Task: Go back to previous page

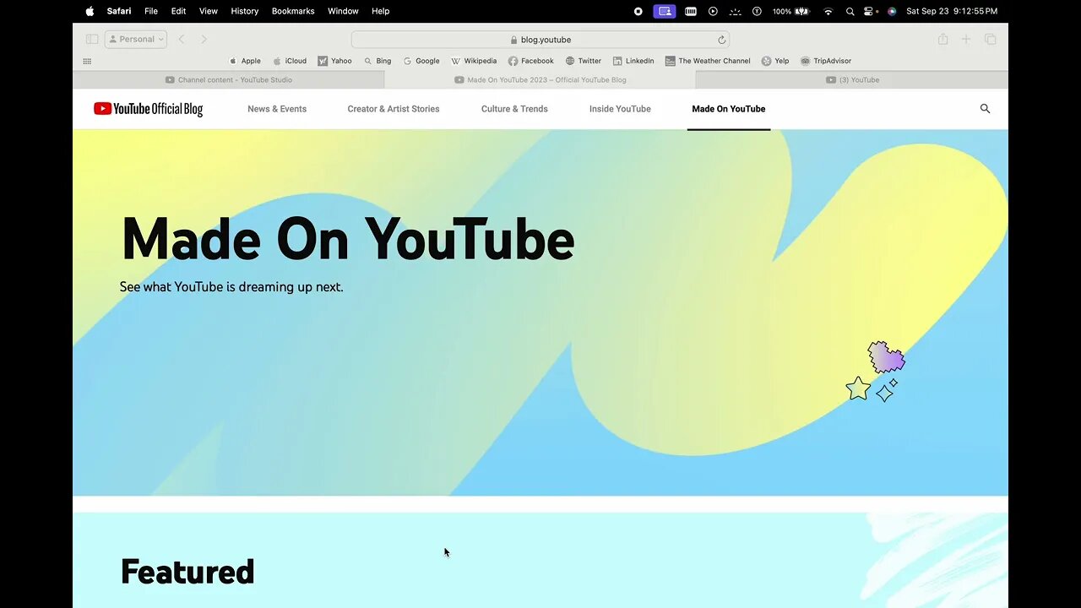Action: (182, 39)
